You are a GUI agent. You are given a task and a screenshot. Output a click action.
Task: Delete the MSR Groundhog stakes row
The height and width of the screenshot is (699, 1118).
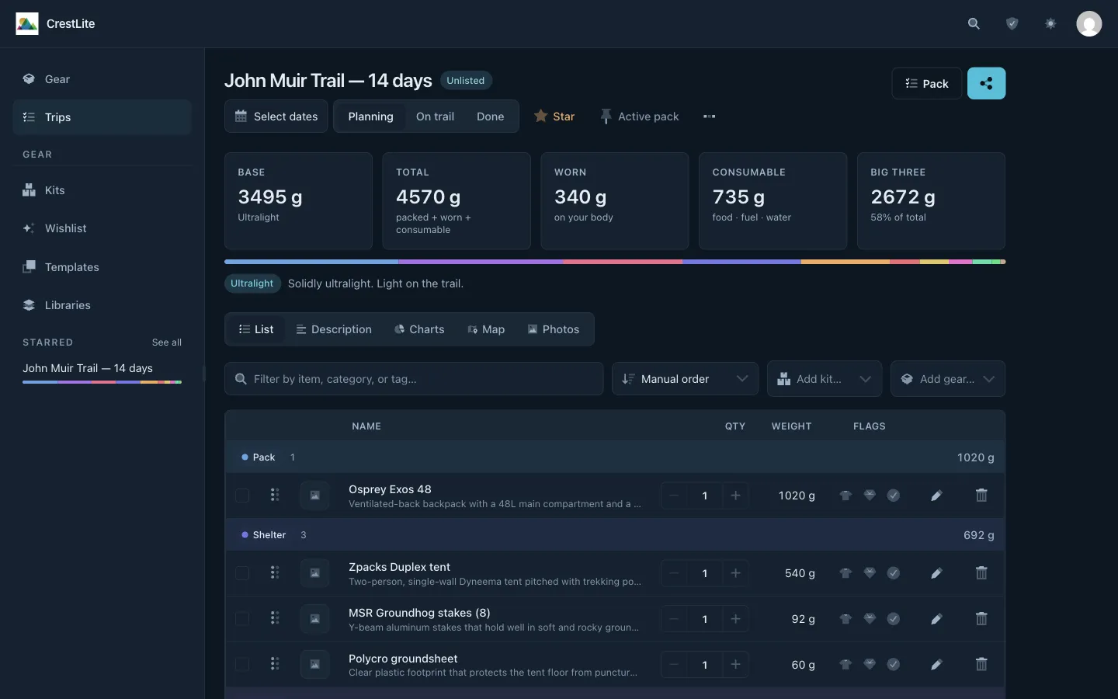981,619
